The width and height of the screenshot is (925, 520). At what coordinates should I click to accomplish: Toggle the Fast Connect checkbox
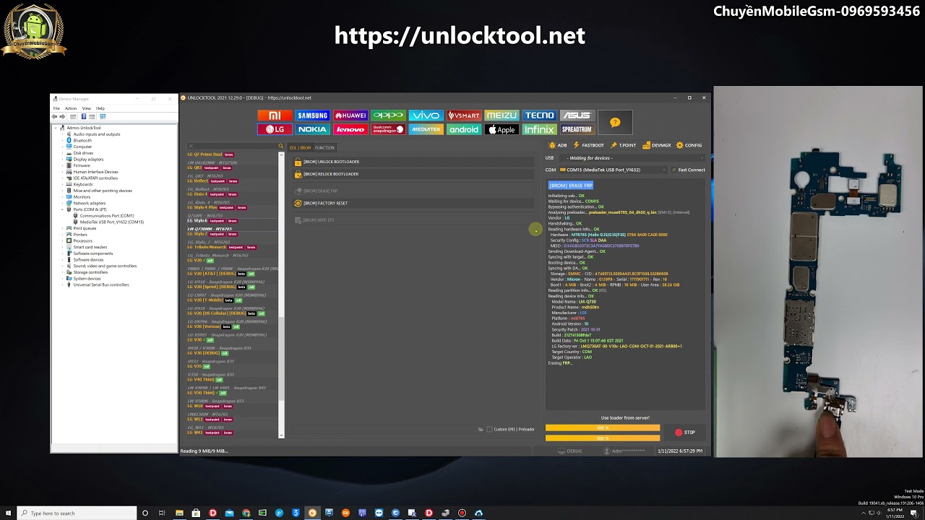674,170
